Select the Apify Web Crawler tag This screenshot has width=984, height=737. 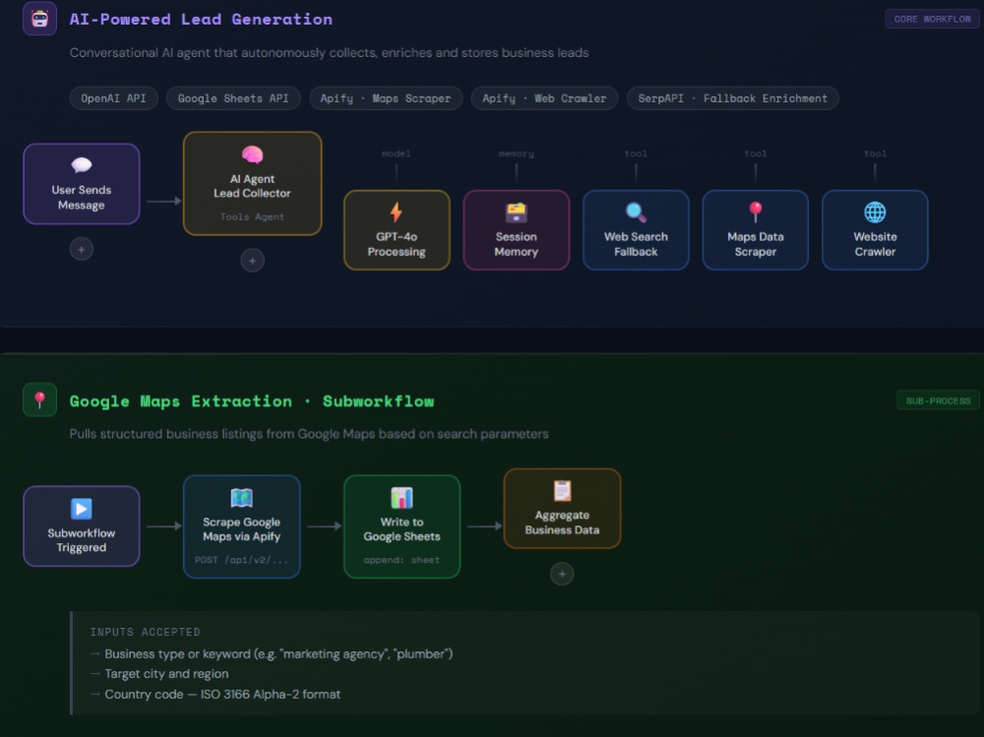pos(544,98)
